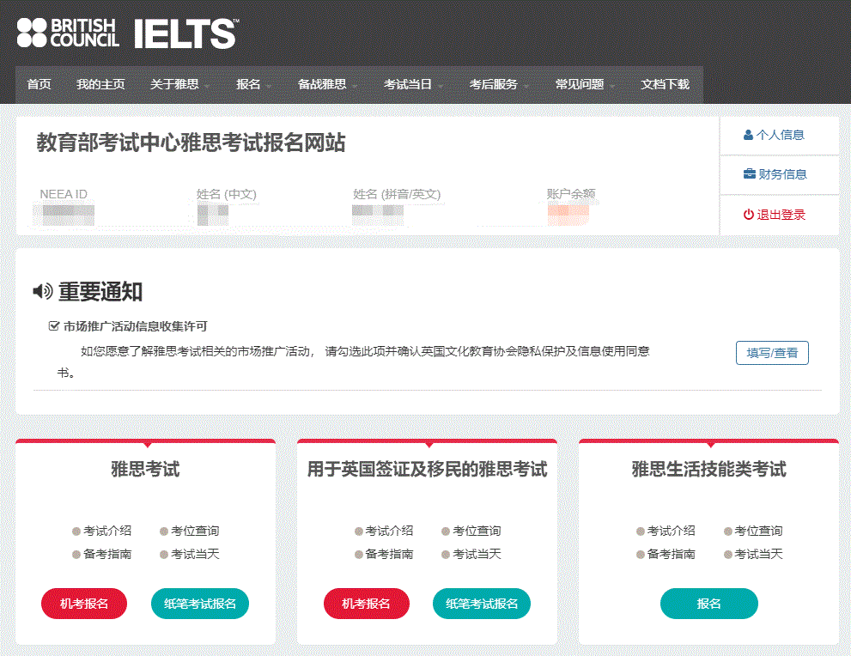Viewport: 851px width, 656px height.
Task: Click 报名 for 雅思生活技能类考试
Action: (708, 604)
